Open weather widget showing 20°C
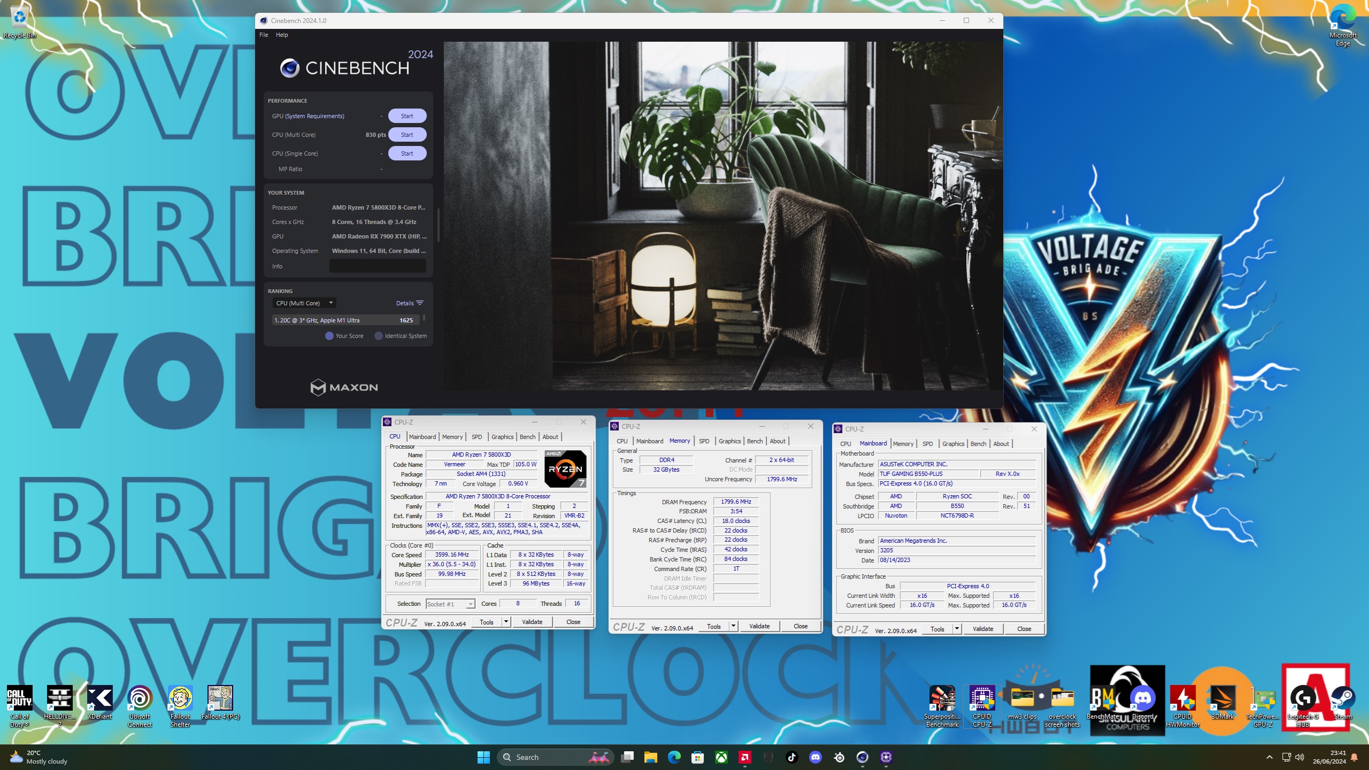Image resolution: width=1369 pixels, height=770 pixels. (39, 757)
